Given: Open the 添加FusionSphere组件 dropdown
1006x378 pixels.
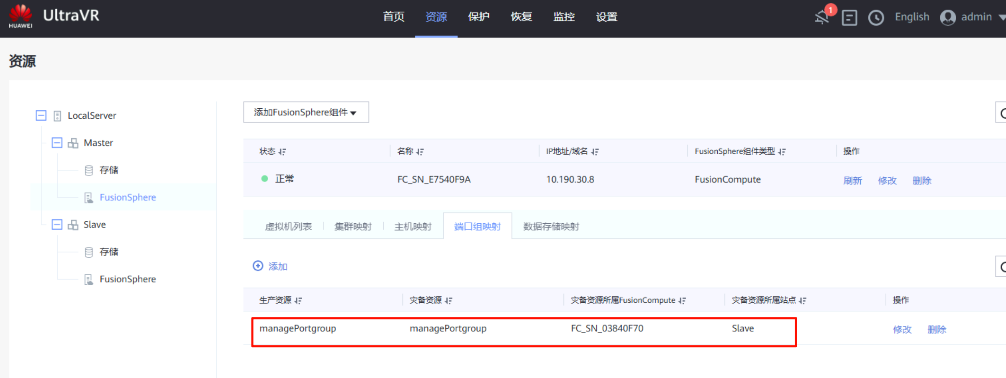Looking at the screenshot, I should tap(306, 112).
